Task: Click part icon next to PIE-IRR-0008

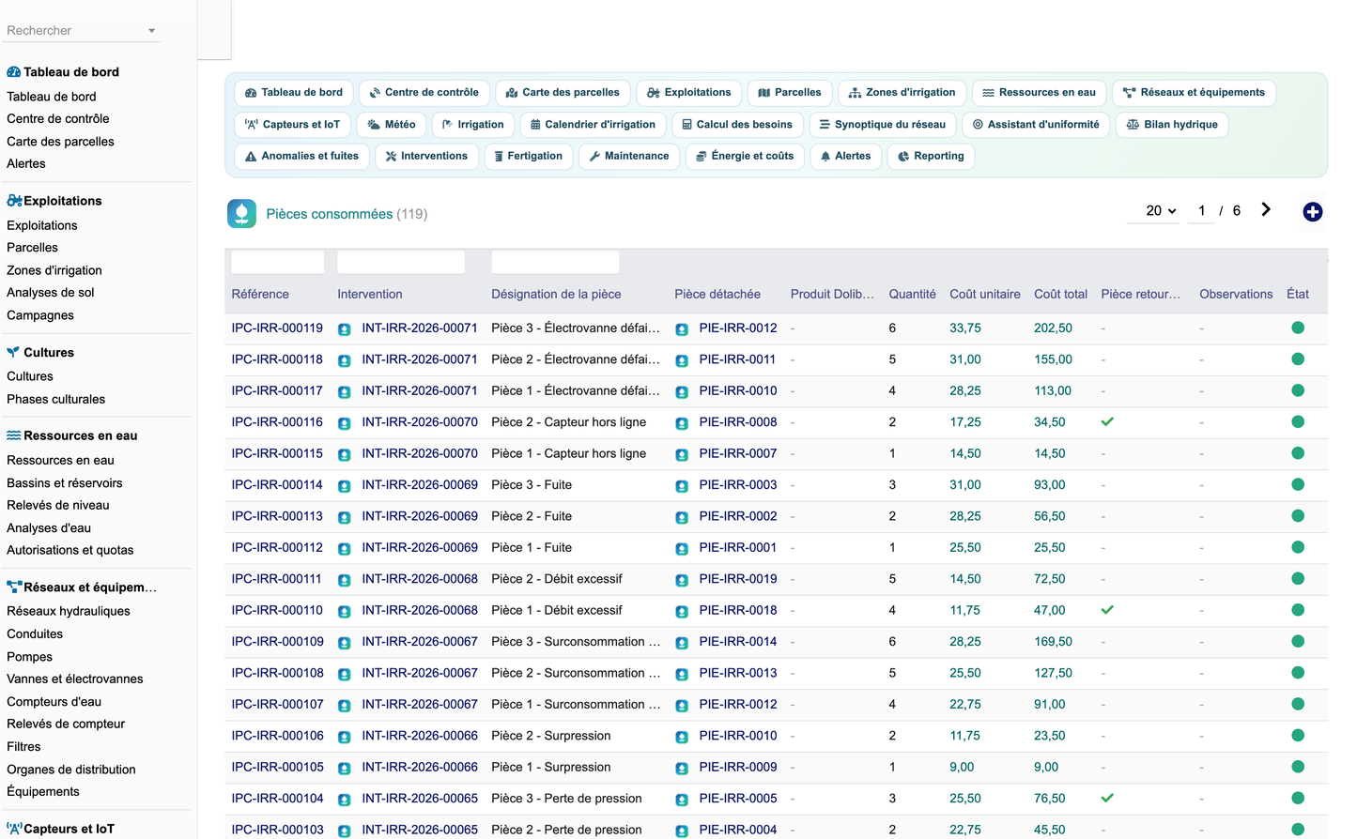Action: (x=682, y=423)
